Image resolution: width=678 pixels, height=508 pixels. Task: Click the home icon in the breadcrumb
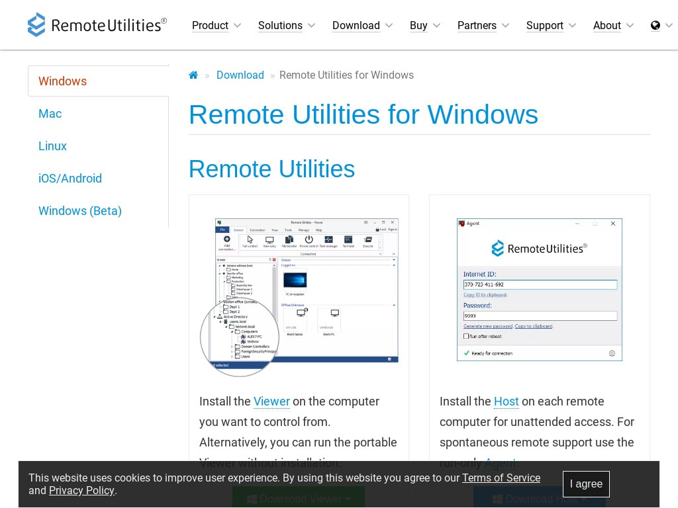pos(193,75)
